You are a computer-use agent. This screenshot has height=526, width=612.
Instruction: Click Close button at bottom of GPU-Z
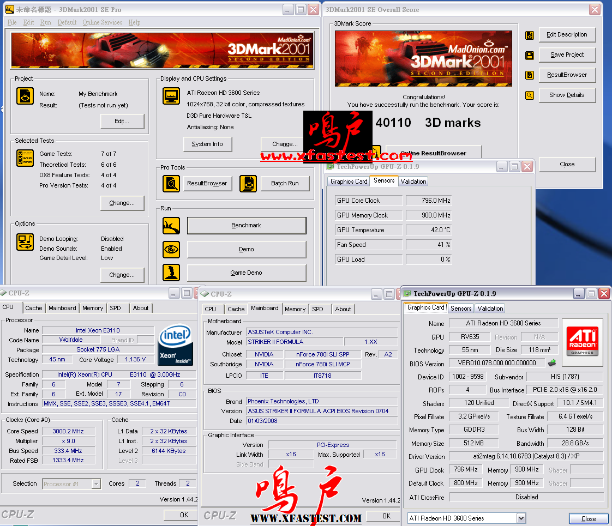589,518
